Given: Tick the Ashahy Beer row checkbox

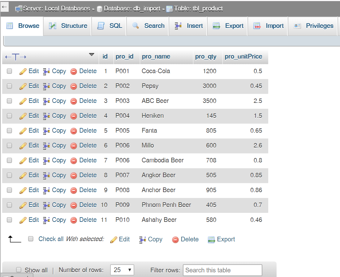Looking at the screenshot, I should tap(9, 220).
